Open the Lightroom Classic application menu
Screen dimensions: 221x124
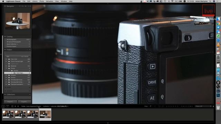(13, 1)
